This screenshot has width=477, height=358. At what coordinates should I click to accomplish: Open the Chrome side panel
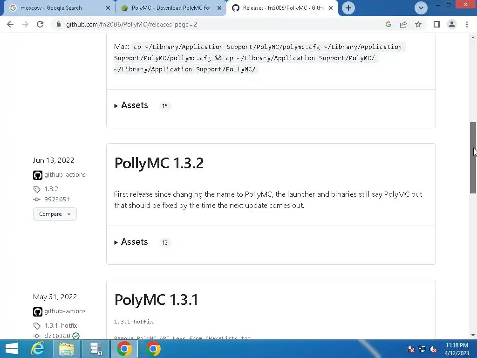(437, 24)
